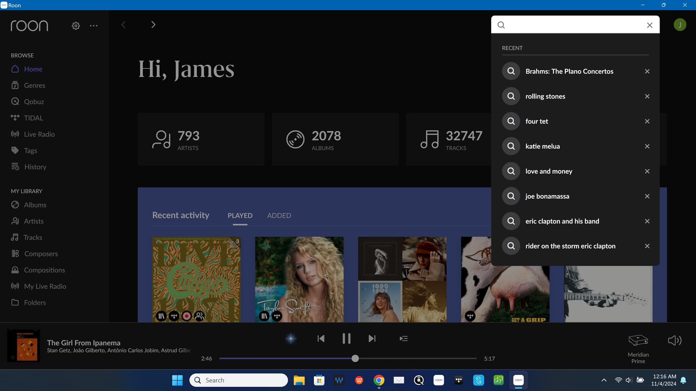Switch to the ADDED tab
The height and width of the screenshot is (391, 696).
point(279,216)
